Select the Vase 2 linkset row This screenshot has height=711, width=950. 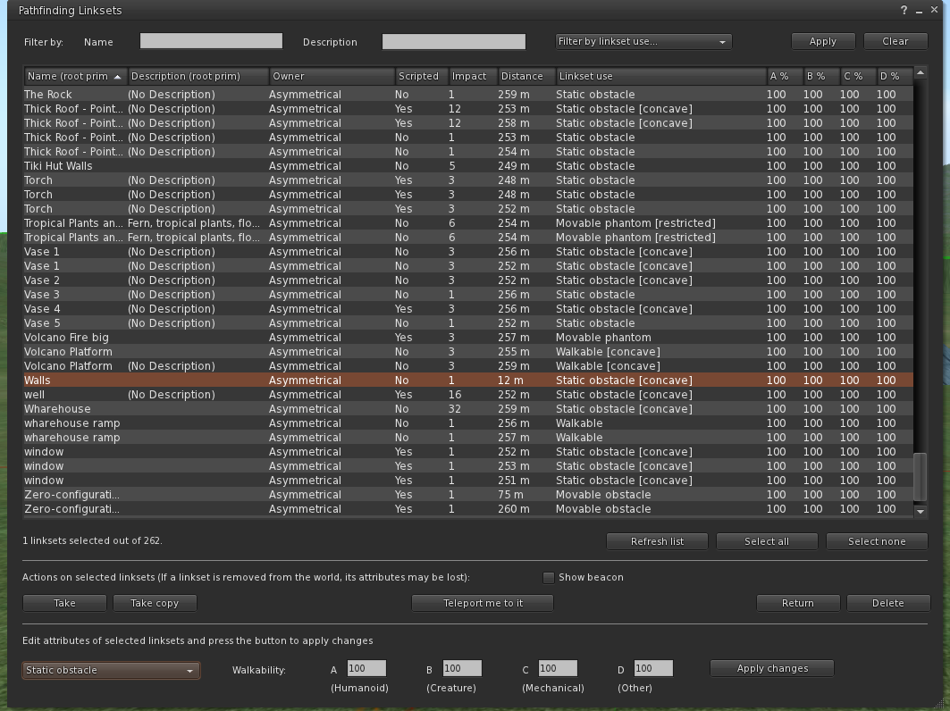467,280
